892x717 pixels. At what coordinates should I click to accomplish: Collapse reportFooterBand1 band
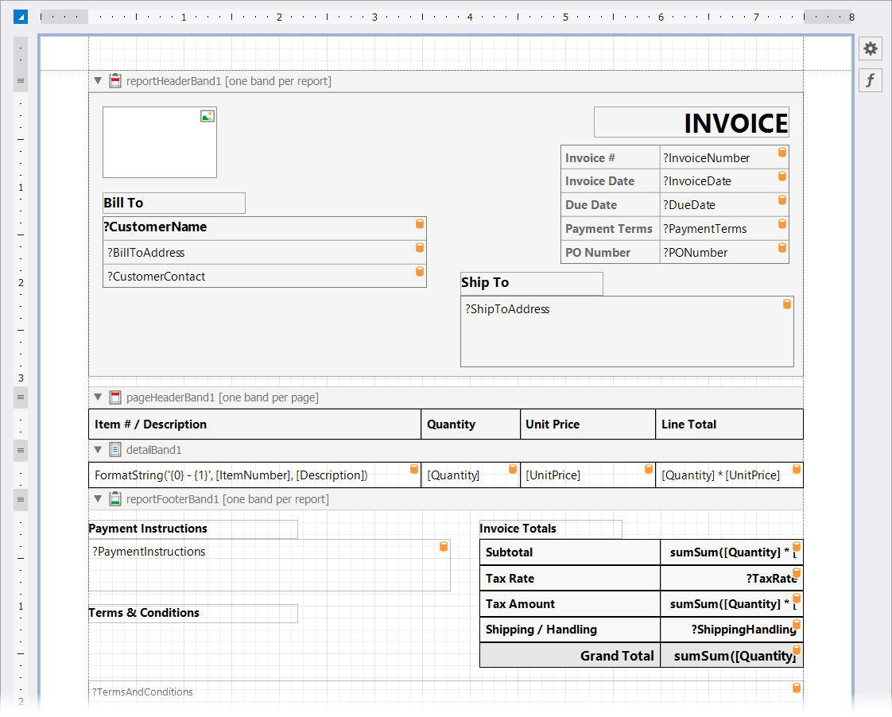tap(98, 498)
